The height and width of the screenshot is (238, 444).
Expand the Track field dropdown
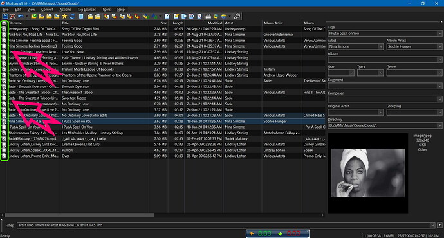tap(381, 73)
